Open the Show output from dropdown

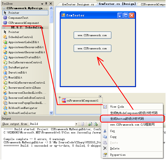[x=76, y=124]
